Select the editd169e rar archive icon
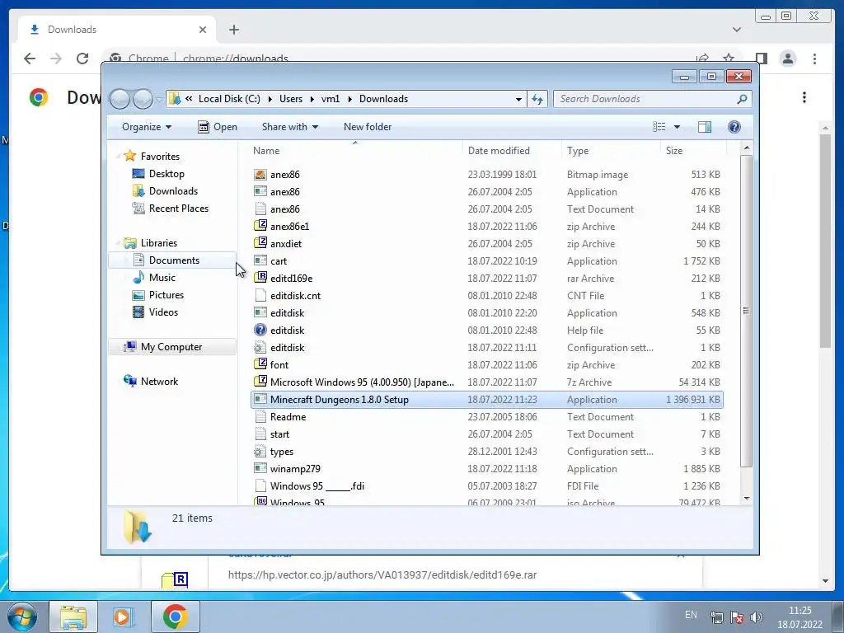Image resolution: width=844 pixels, height=633 pixels. click(x=260, y=278)
